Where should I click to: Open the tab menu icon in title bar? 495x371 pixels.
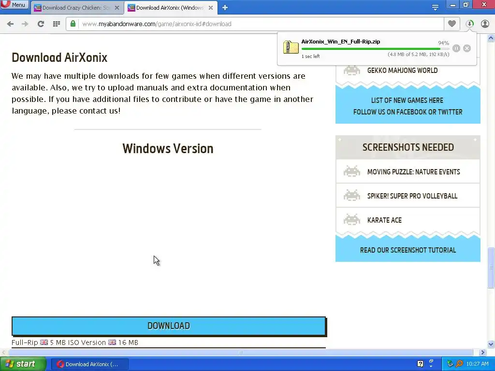point(435,8)
